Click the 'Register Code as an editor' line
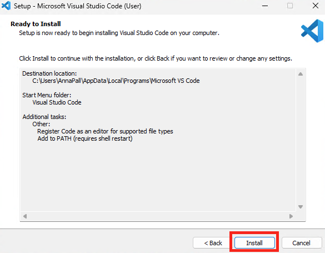Image resolution: width=325 pixels, height=253 pixels. (105, 131)
